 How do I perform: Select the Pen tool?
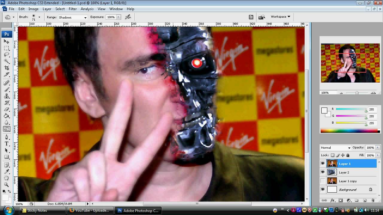coord(7,137)
